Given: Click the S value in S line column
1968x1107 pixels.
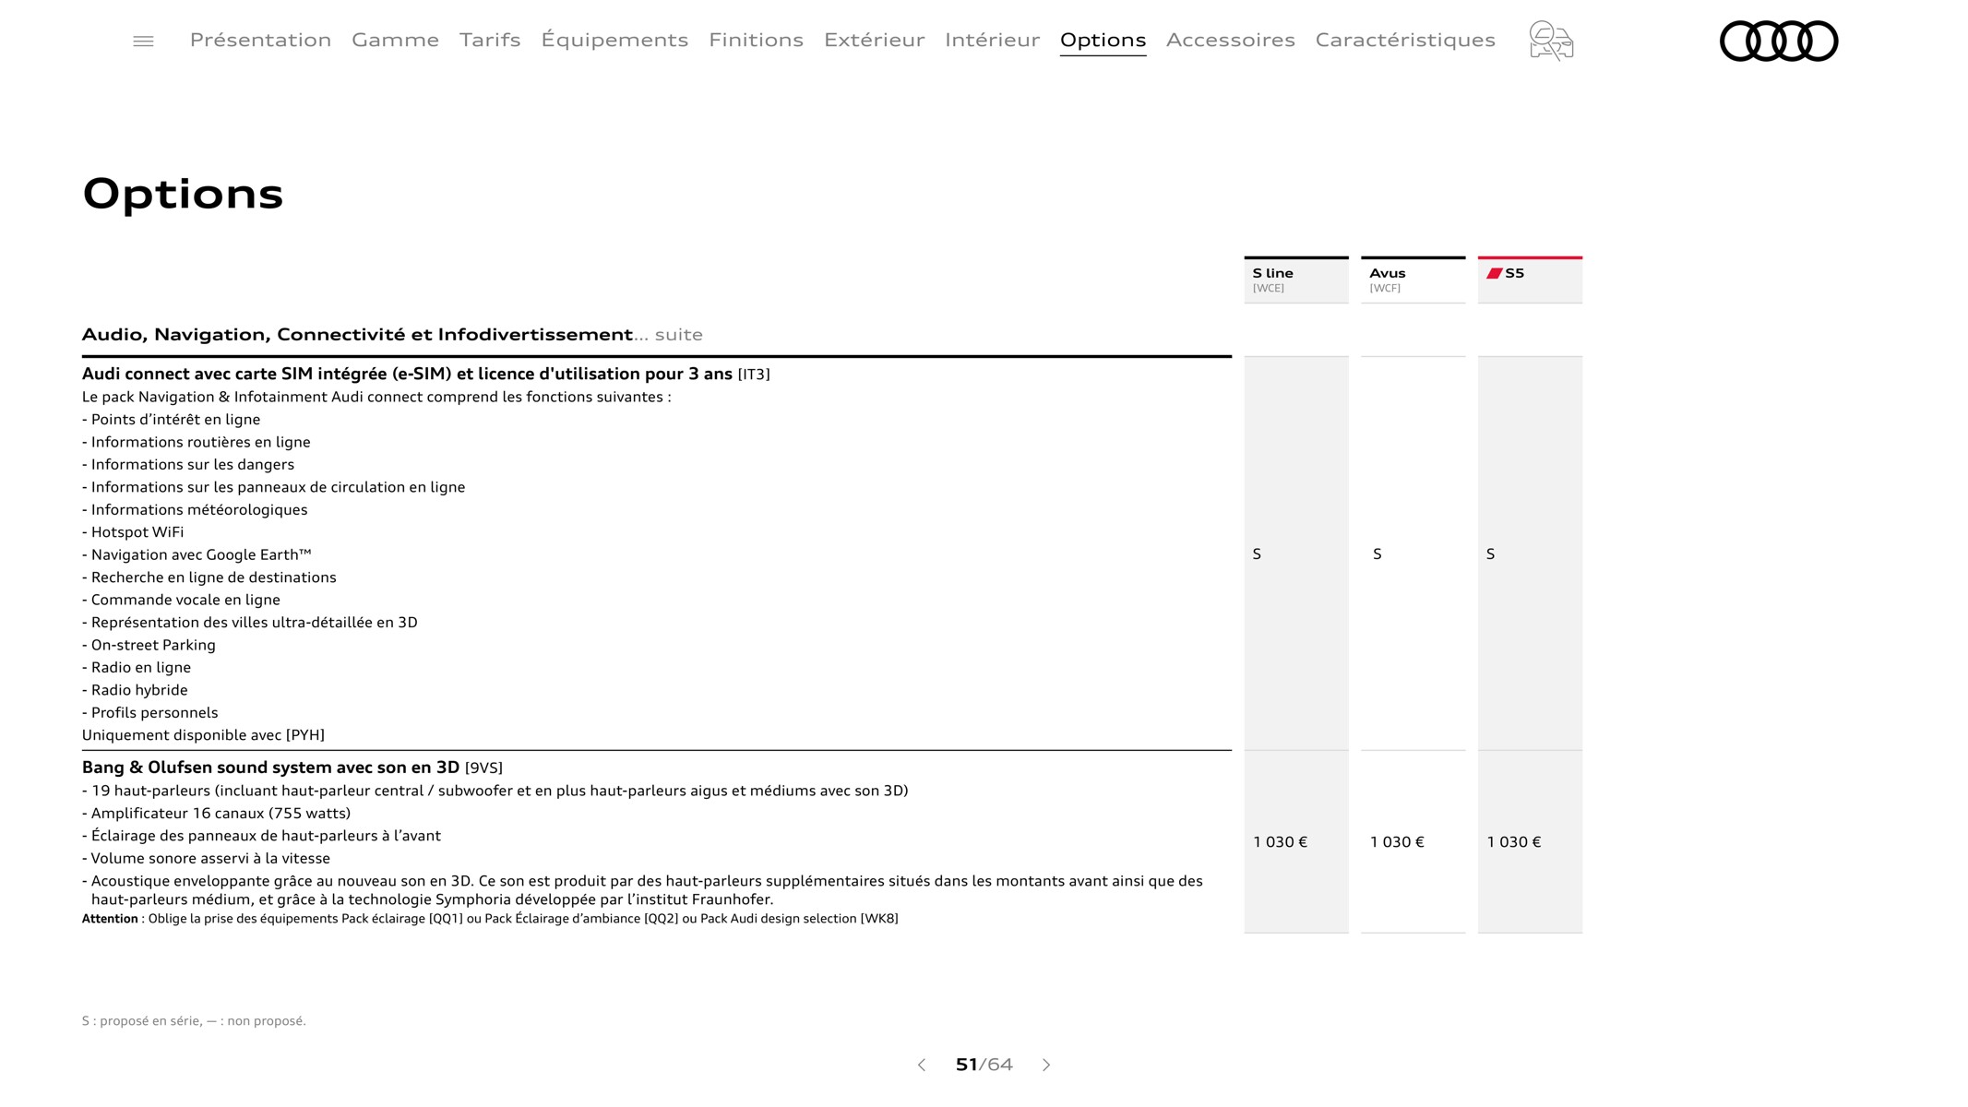Looking at the screenshot, I should coord(1257,553).
